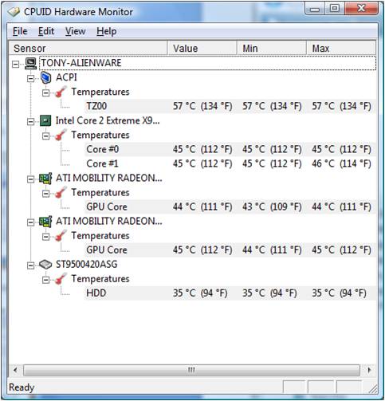The width and height of the screenshot is (385, 401).
Task: Open the View menu
Action: pyautogui.click(x=76, y=31)
